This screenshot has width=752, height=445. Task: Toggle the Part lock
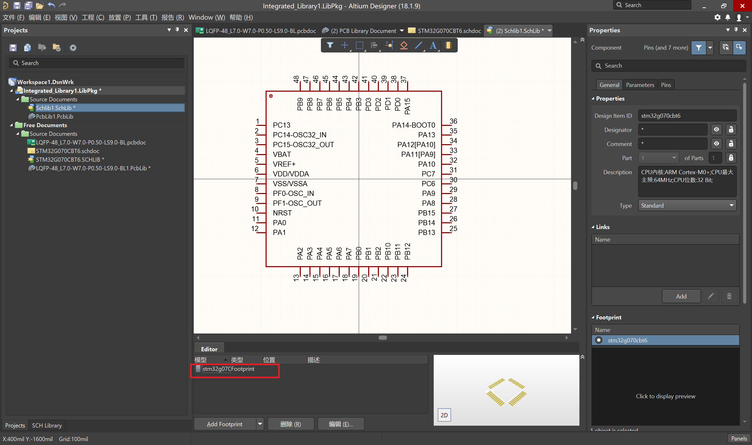(x=731, y=158)
